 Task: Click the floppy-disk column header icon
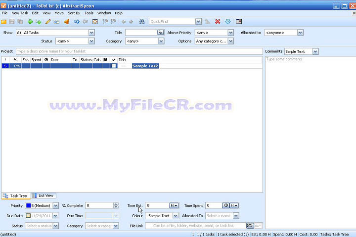(x=105, y=60)
